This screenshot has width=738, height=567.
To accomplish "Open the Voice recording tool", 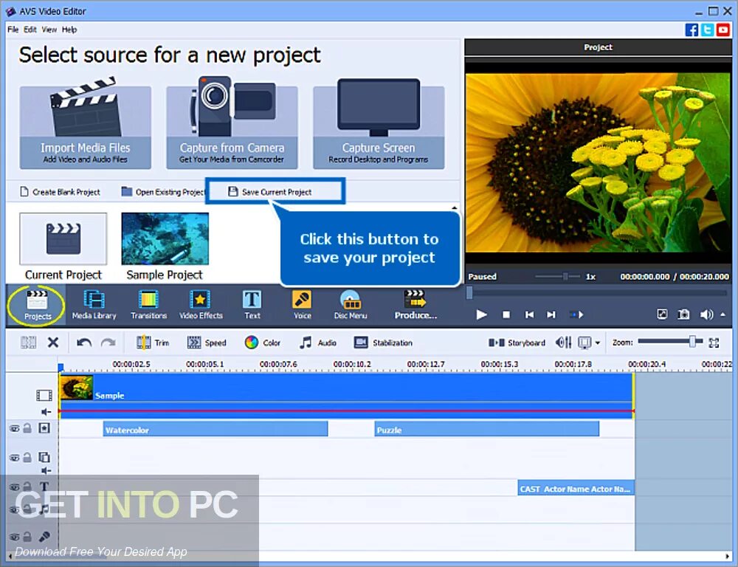I will coord(302,305).
